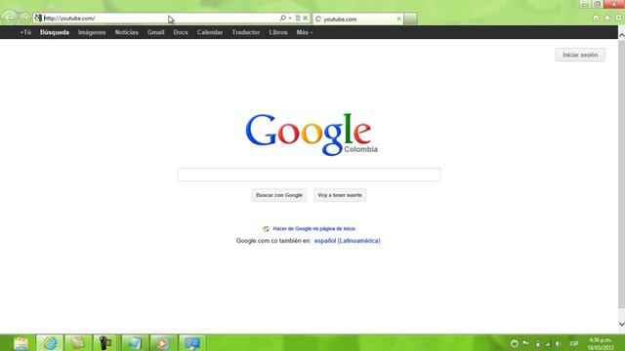The height and width of the screenshot is (351, 625).
Task: Open Favorites star icon
Action: coord(607,18)
